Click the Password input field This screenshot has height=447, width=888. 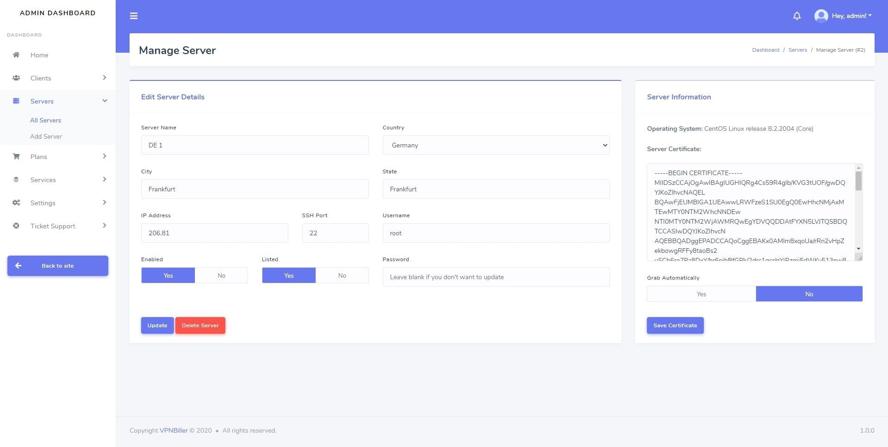496,277
